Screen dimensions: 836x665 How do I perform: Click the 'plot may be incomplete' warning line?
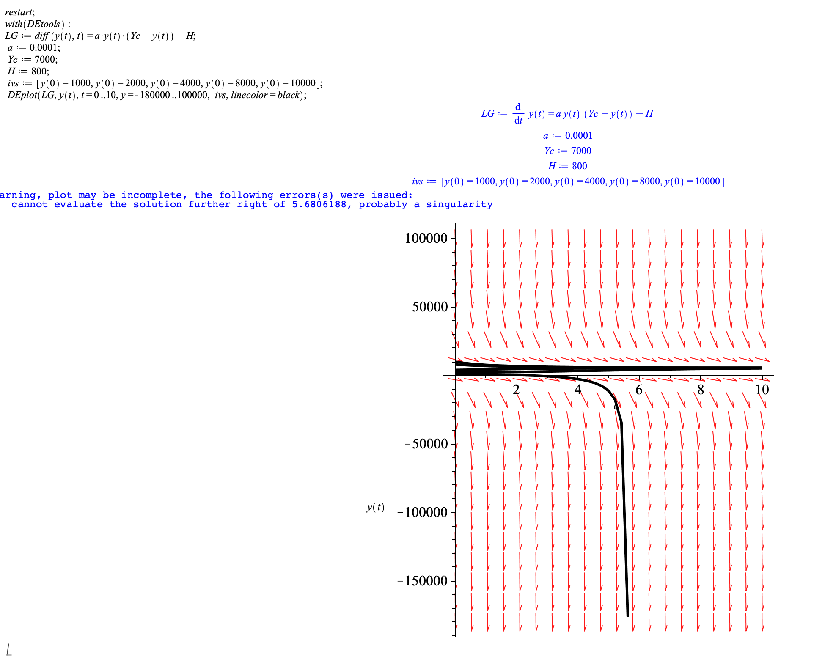click(206, 195)
